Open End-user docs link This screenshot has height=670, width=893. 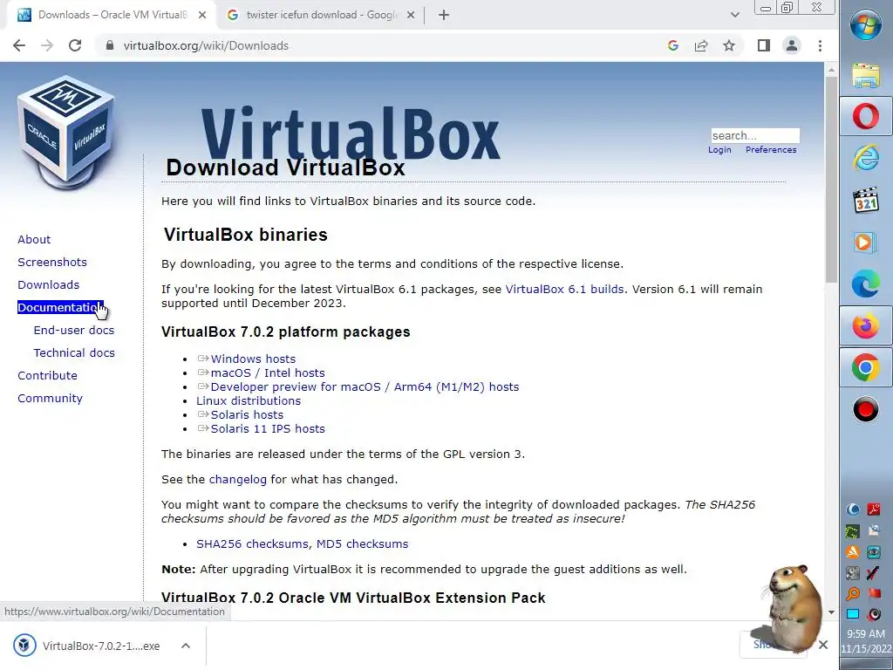click(x=74, y=331)
